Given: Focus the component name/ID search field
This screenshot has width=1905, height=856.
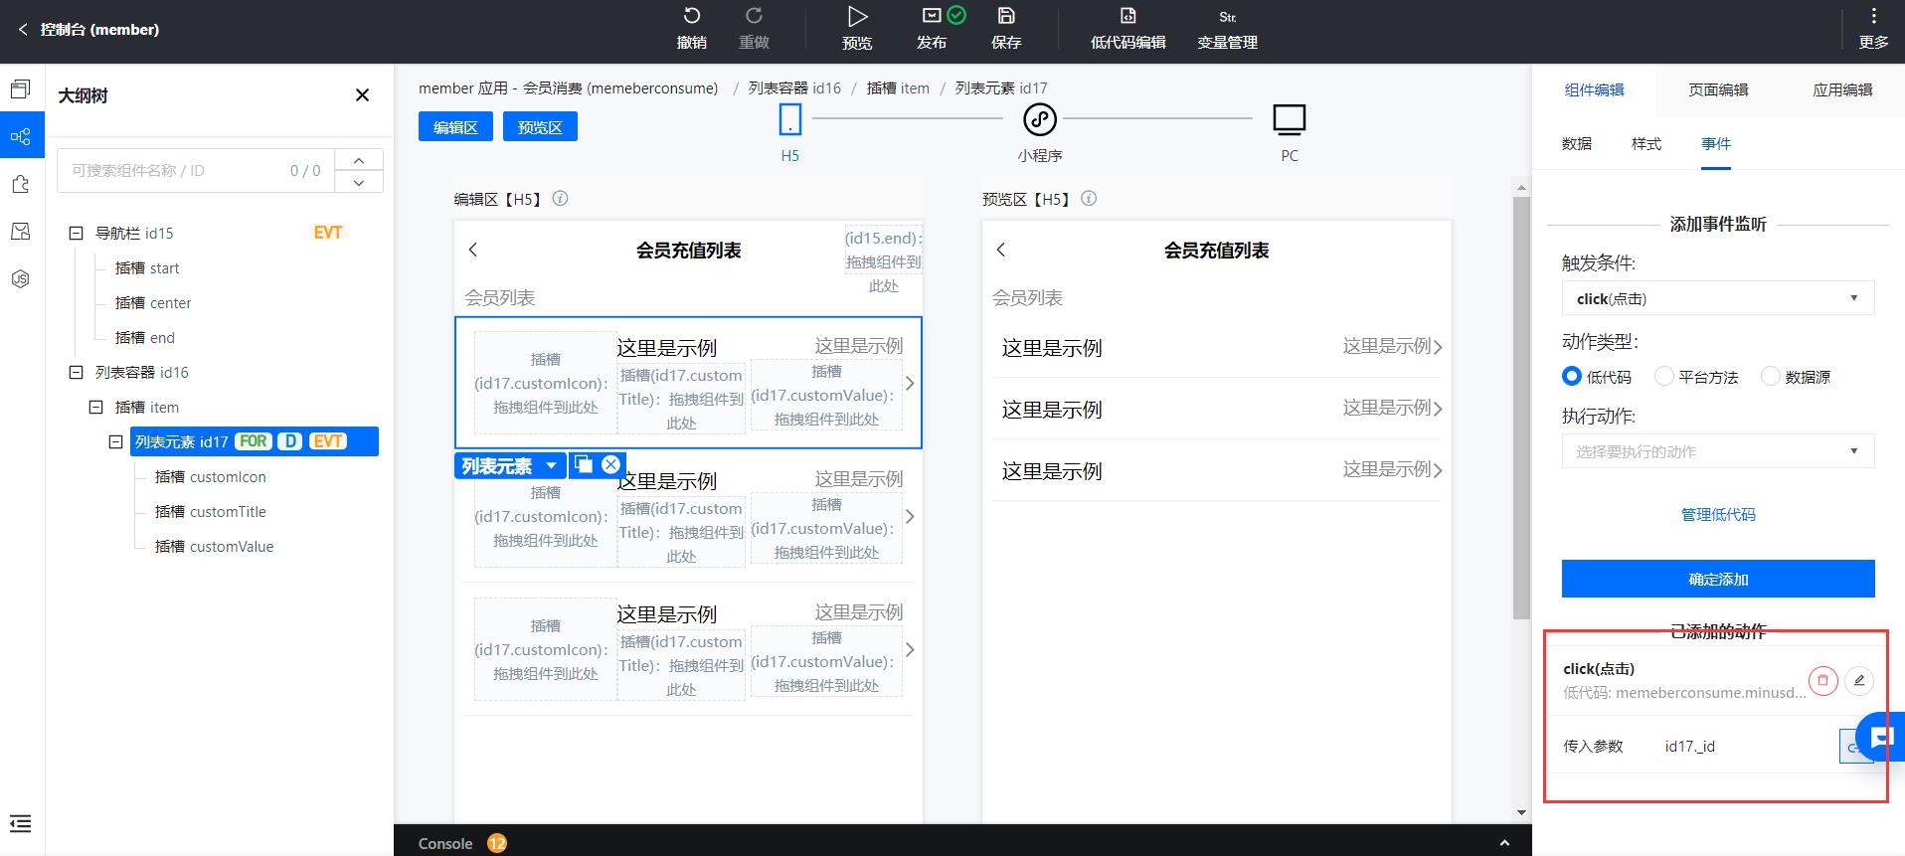Looking at the screenshot, I should [196, 171].
